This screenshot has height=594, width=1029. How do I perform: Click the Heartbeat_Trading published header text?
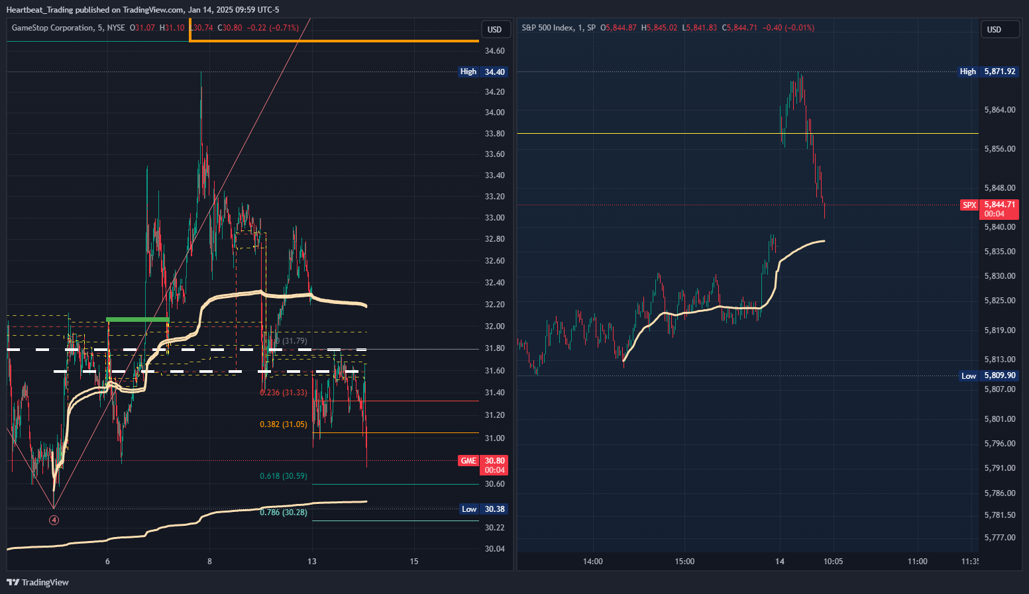[x=142, y=9]
